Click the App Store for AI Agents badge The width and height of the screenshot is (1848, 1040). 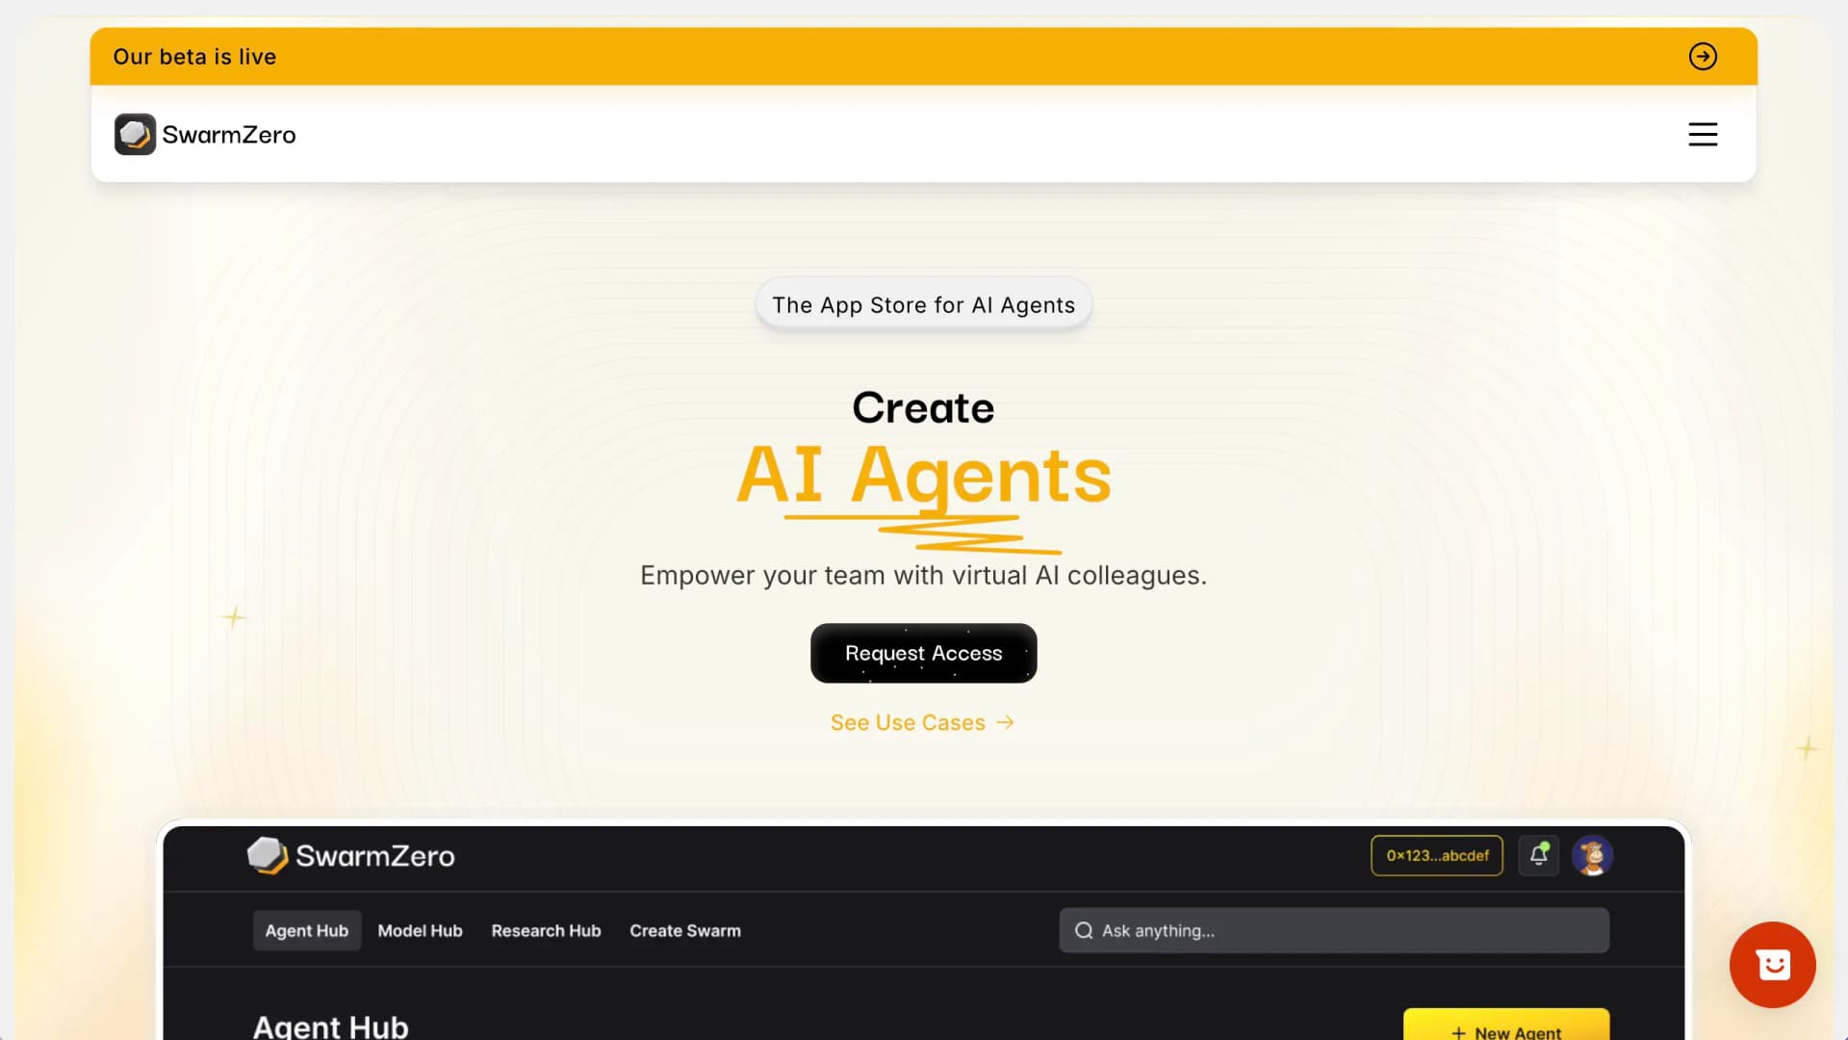[x=924, y=305]
